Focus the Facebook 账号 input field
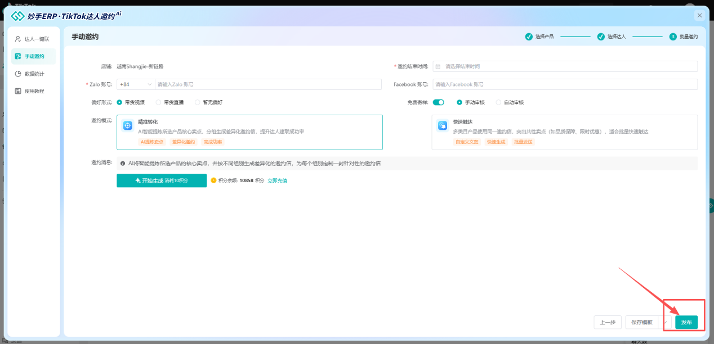Image resolution: width=714 pixels, height=344 pixels. click(565, 84)
